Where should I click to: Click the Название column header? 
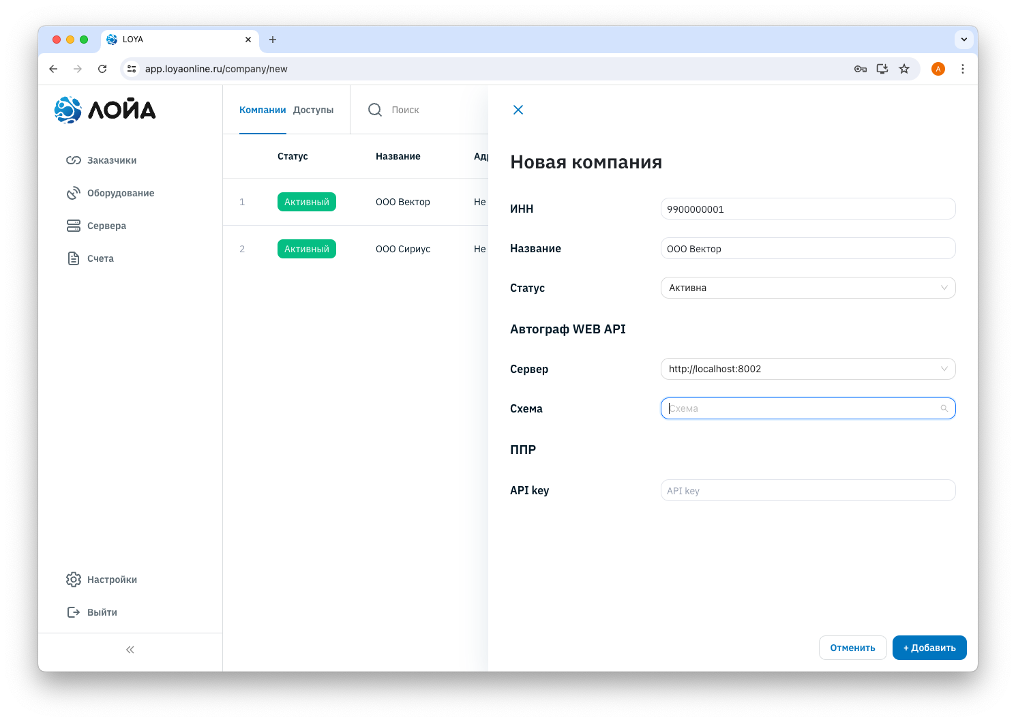(x=398, y=156)
